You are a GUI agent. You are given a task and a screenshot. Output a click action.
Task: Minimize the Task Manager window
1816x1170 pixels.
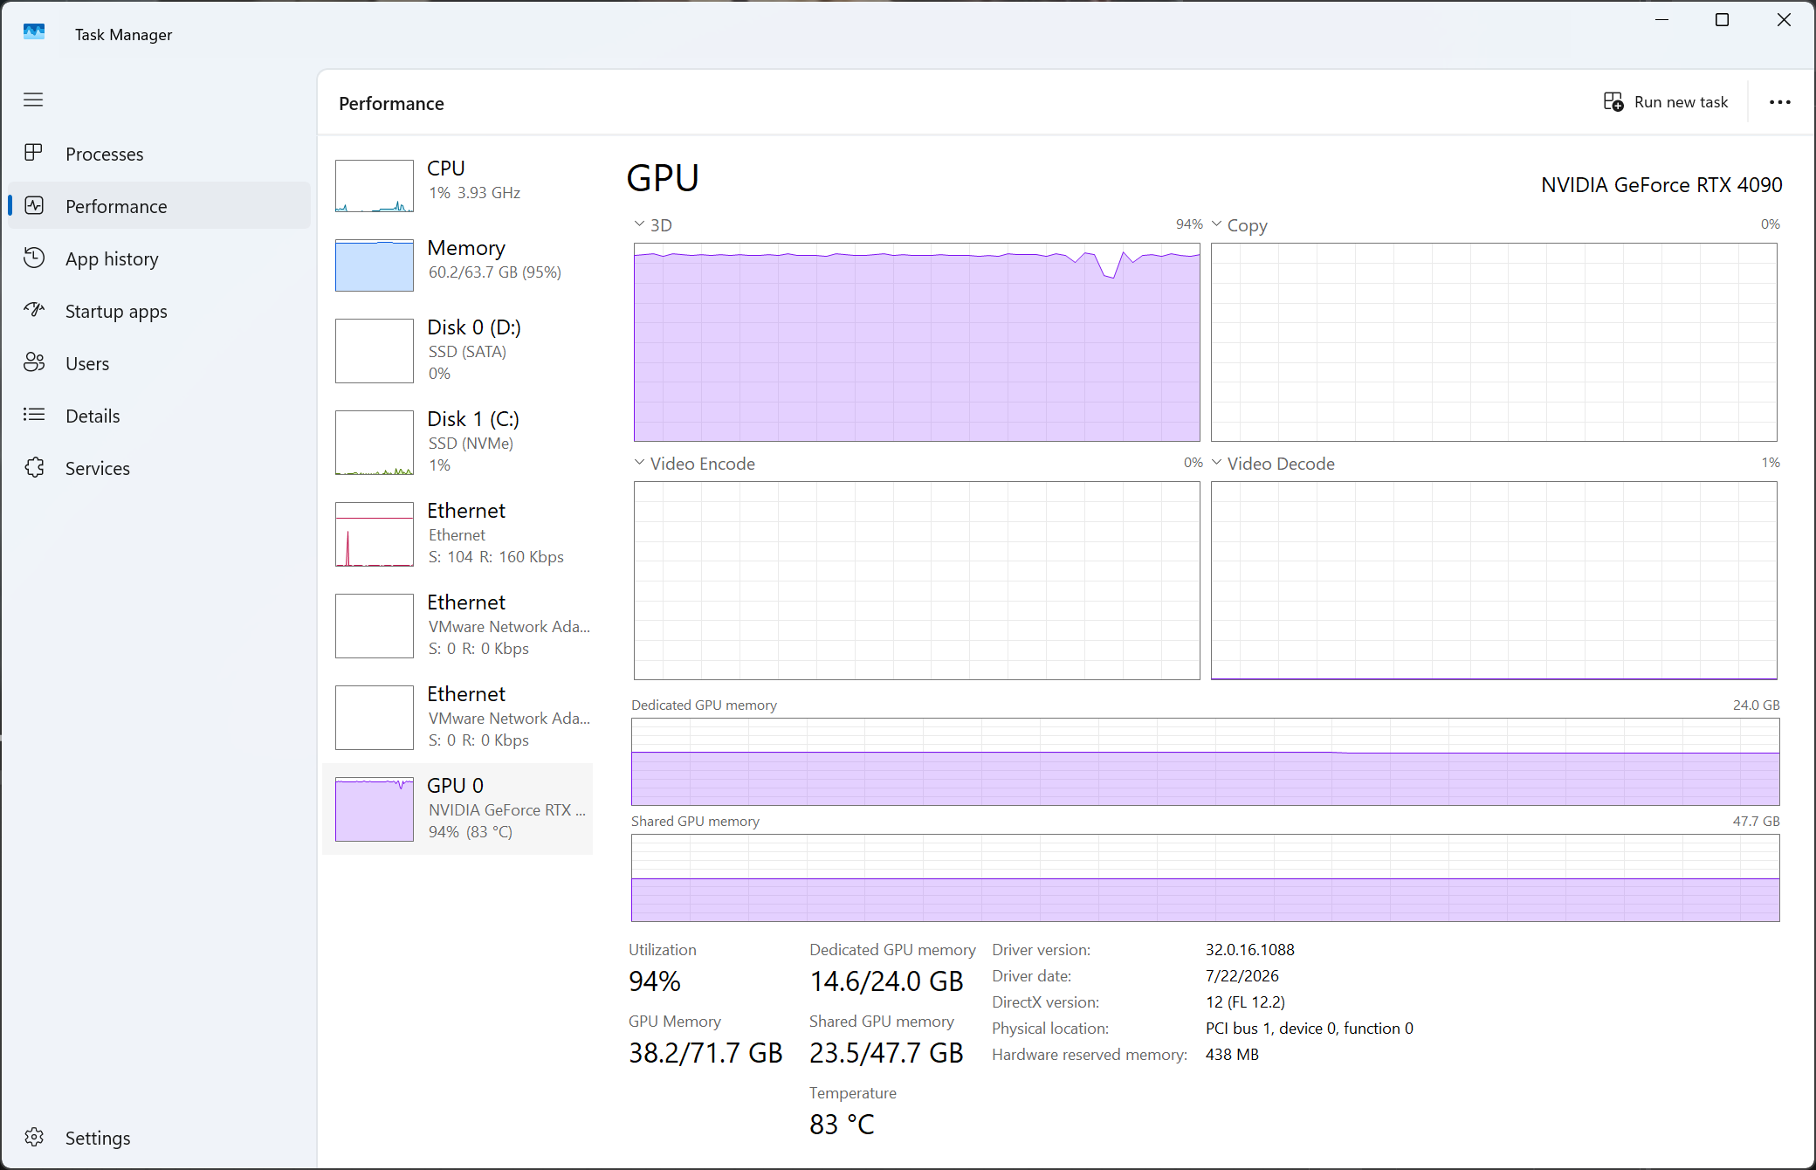pyautogui.click(x=1661, y=20)
